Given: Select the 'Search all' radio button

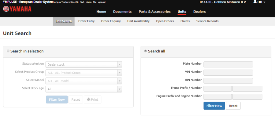Looking at the screenshot, I should click(x=145, y=51).
